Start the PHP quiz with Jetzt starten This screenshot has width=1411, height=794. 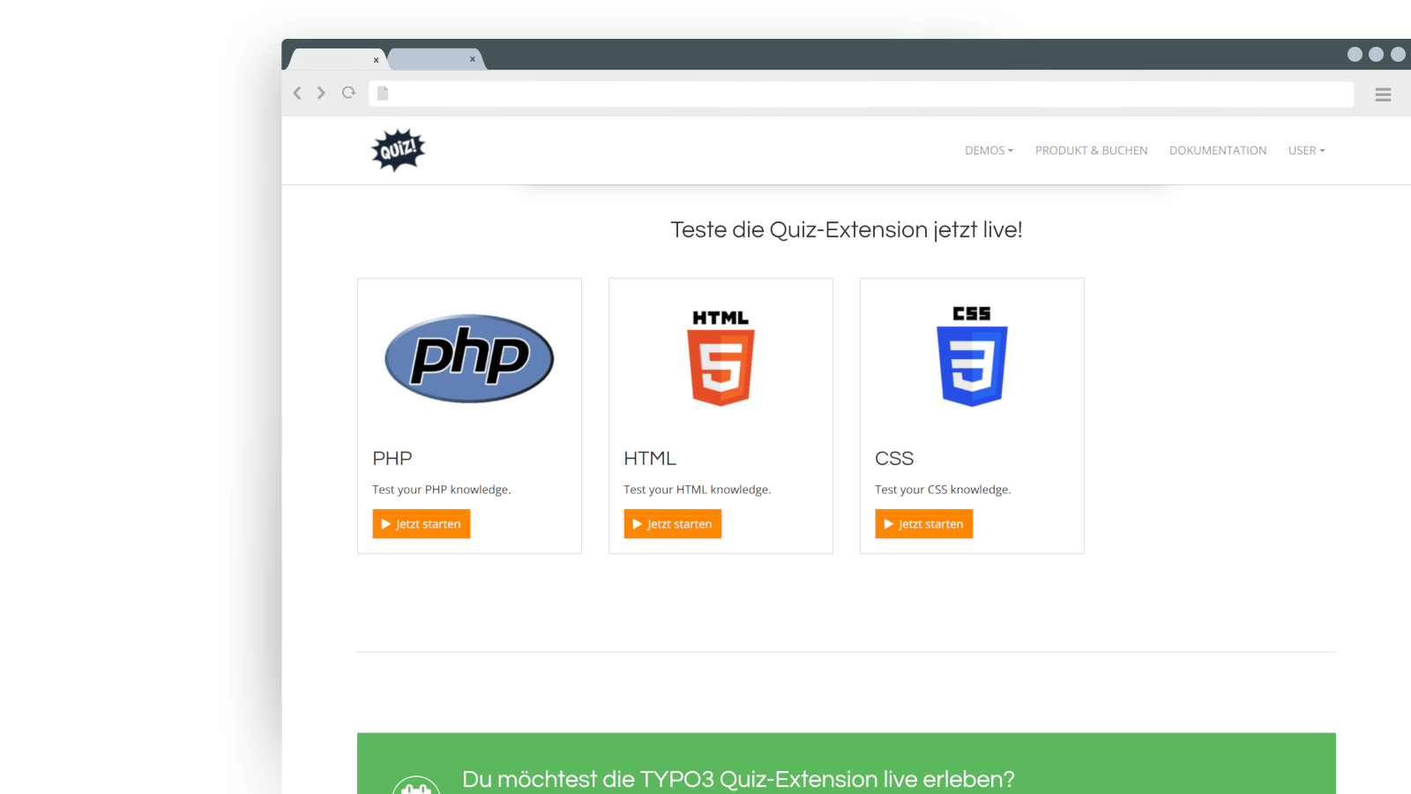(x=422, y=524)
